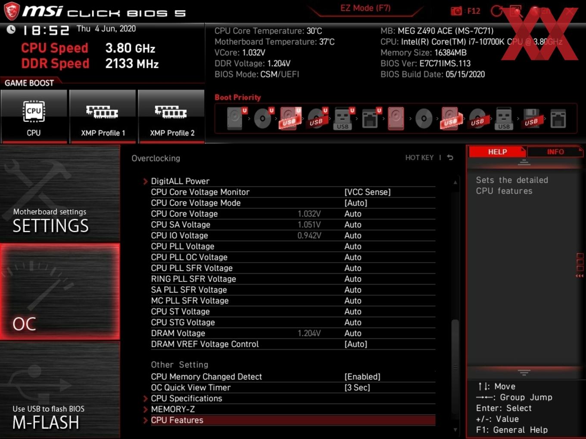Select the legacy hard disk boot device
This screenshot has height=439, width=586.
(396, 118)
